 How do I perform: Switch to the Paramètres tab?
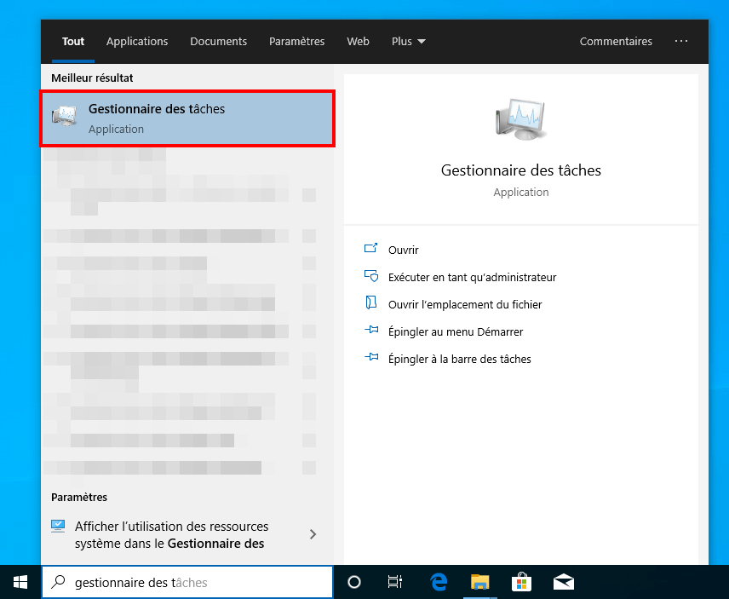click(296, 42)
